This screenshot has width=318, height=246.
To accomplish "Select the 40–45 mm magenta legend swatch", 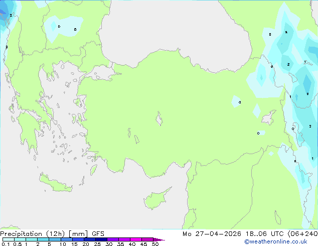I will click(136, 239).
